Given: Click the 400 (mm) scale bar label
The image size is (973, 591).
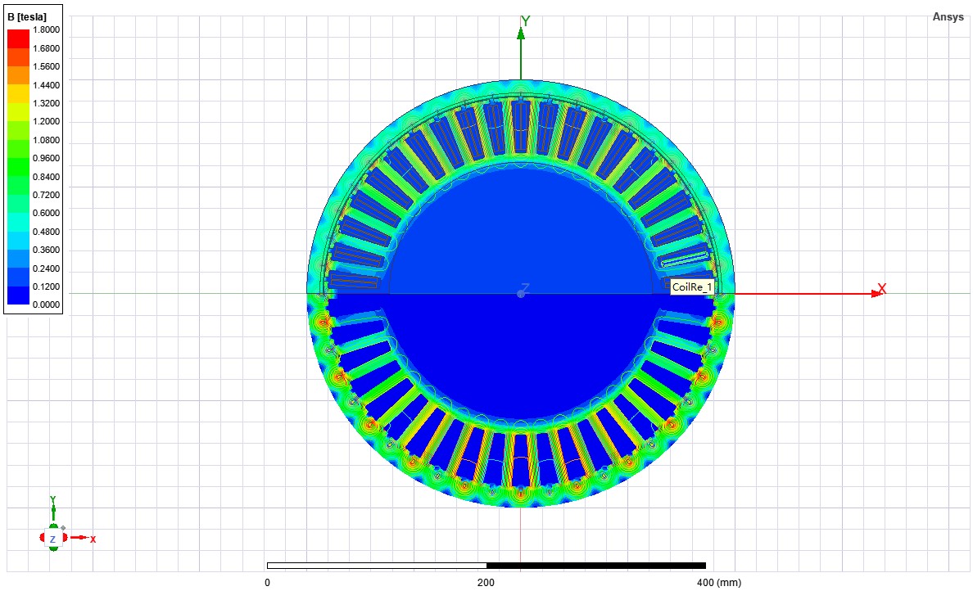Looking at the screenshot, I should 719,582.
